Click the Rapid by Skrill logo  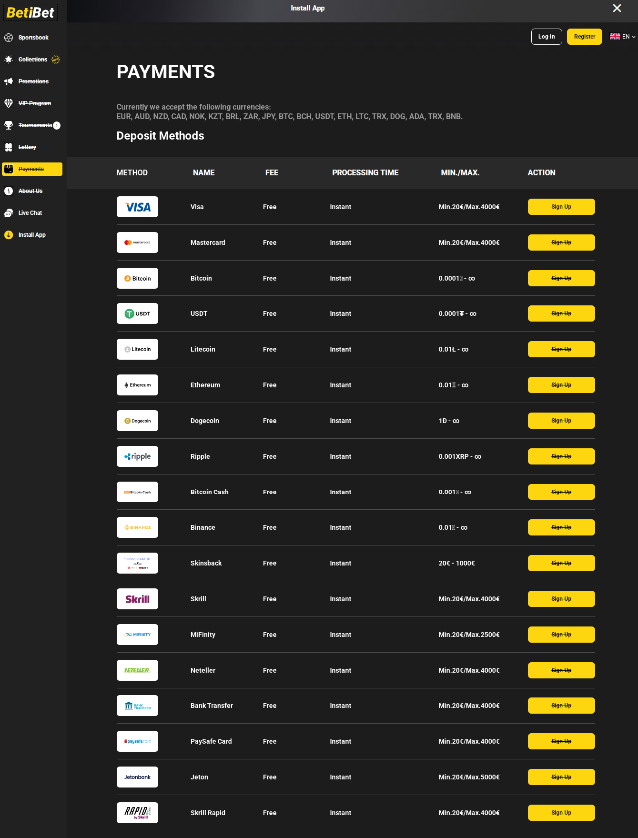pyautogui.click(x=137, y=813)
